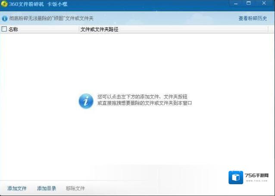The width and height of the screenshot is (275, 196).
Task: Click the 文件或文件夹路径 column header
Action: click(99, 29)
